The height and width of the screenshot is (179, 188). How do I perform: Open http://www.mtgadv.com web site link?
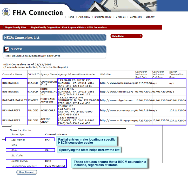click(x=117, y=100)
